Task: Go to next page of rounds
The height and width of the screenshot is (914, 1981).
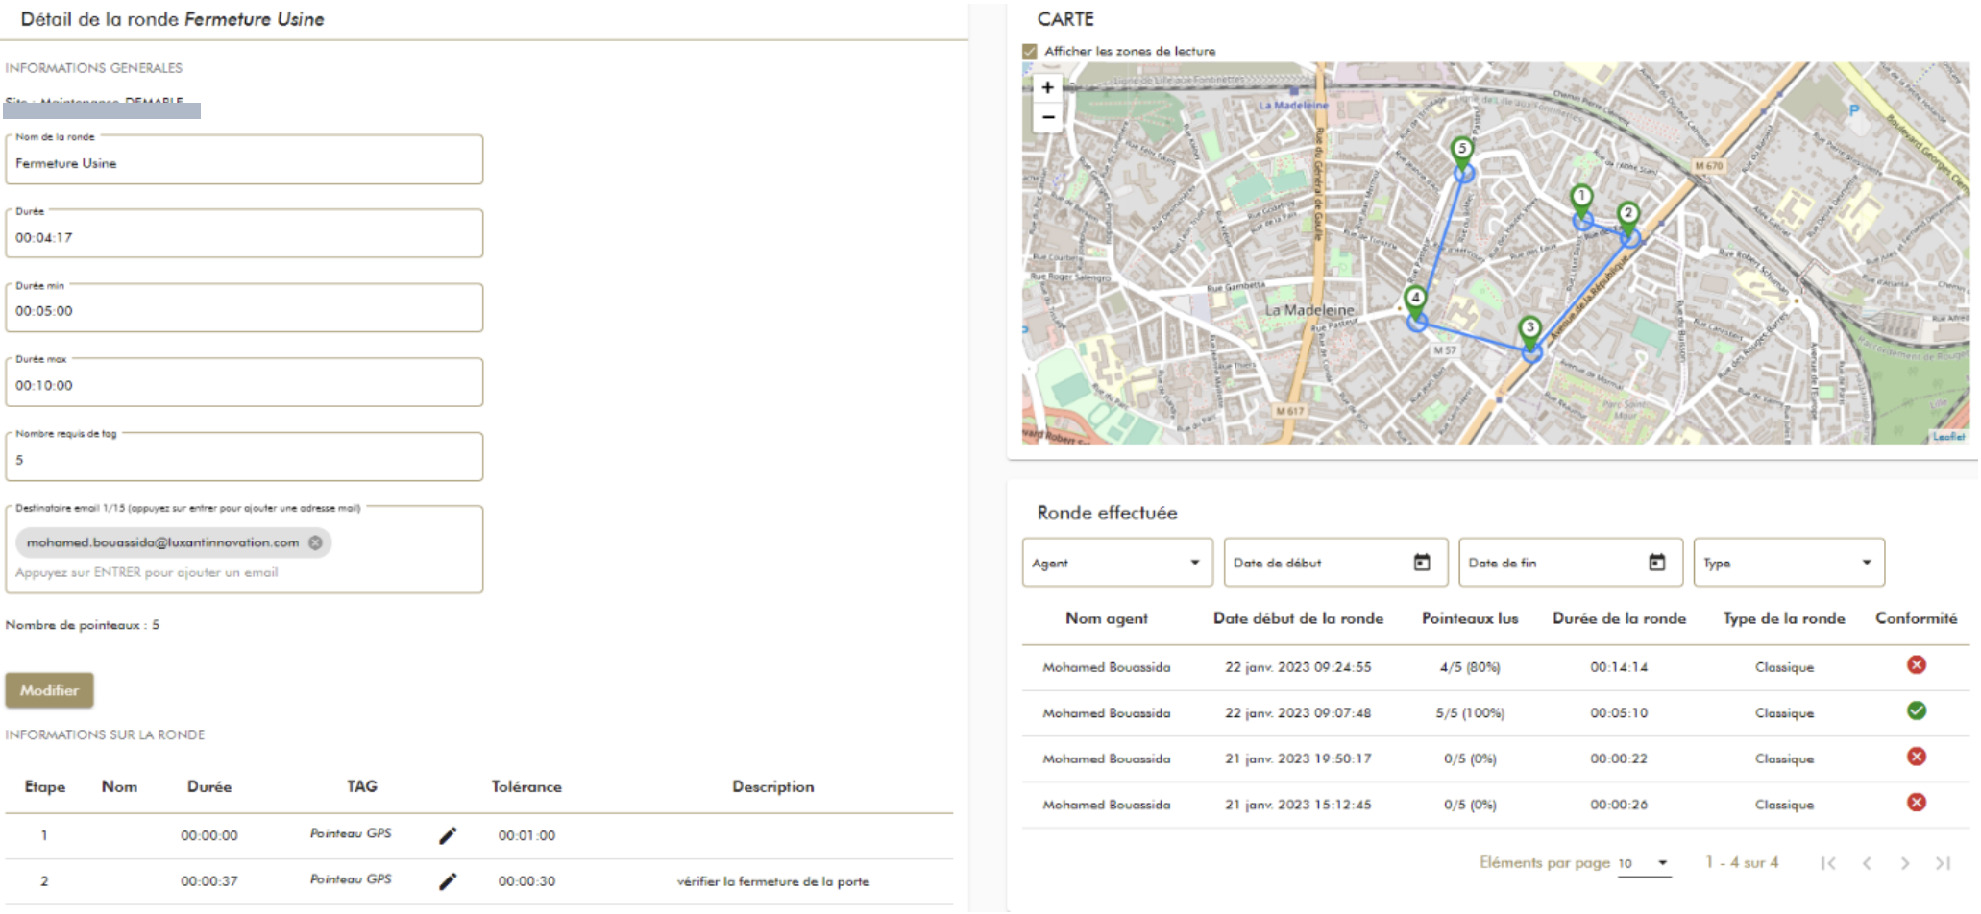Action: coord(1904,863)
